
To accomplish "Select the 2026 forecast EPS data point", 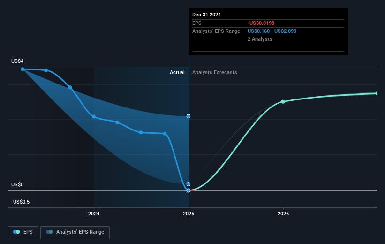I will (283, 102).
